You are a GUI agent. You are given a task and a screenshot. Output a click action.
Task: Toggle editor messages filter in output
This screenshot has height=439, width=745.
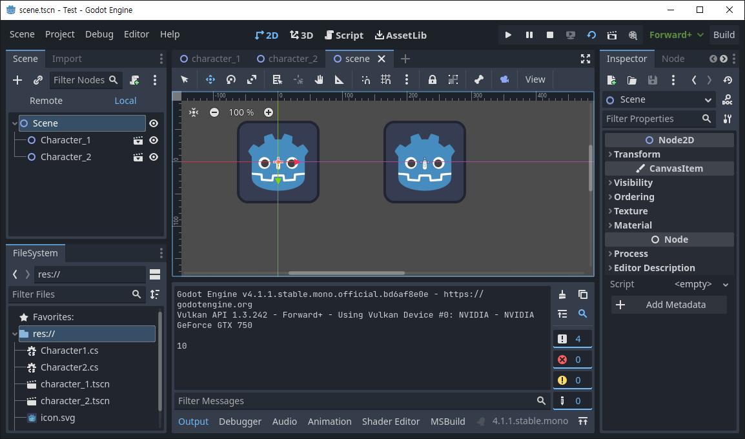[x=573, y=401]
